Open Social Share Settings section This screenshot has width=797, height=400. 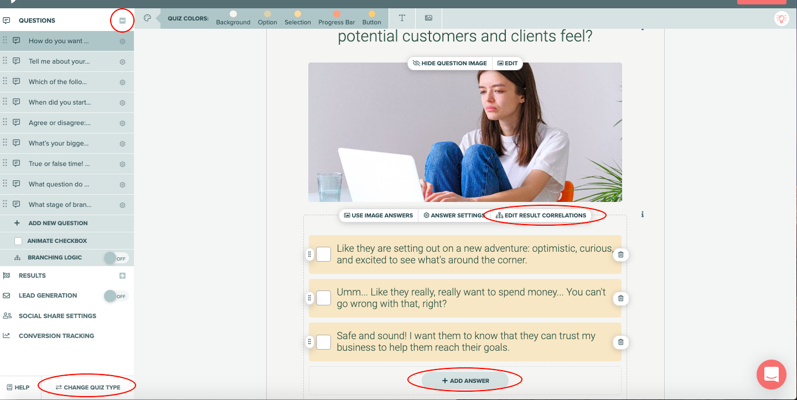coord(58,316)
